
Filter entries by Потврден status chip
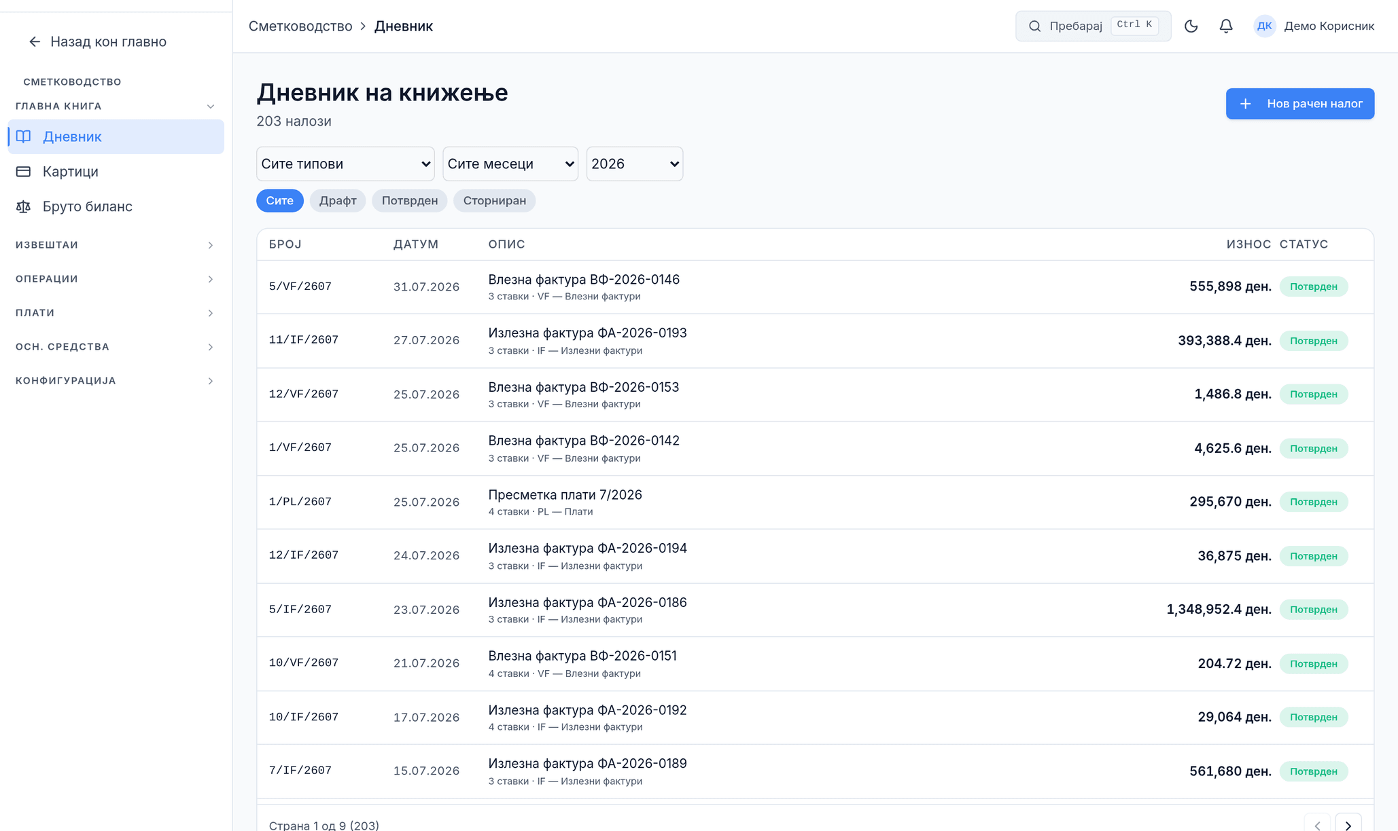click(x=410, y=201)
